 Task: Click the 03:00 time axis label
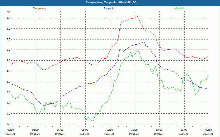tap(36, 130)
